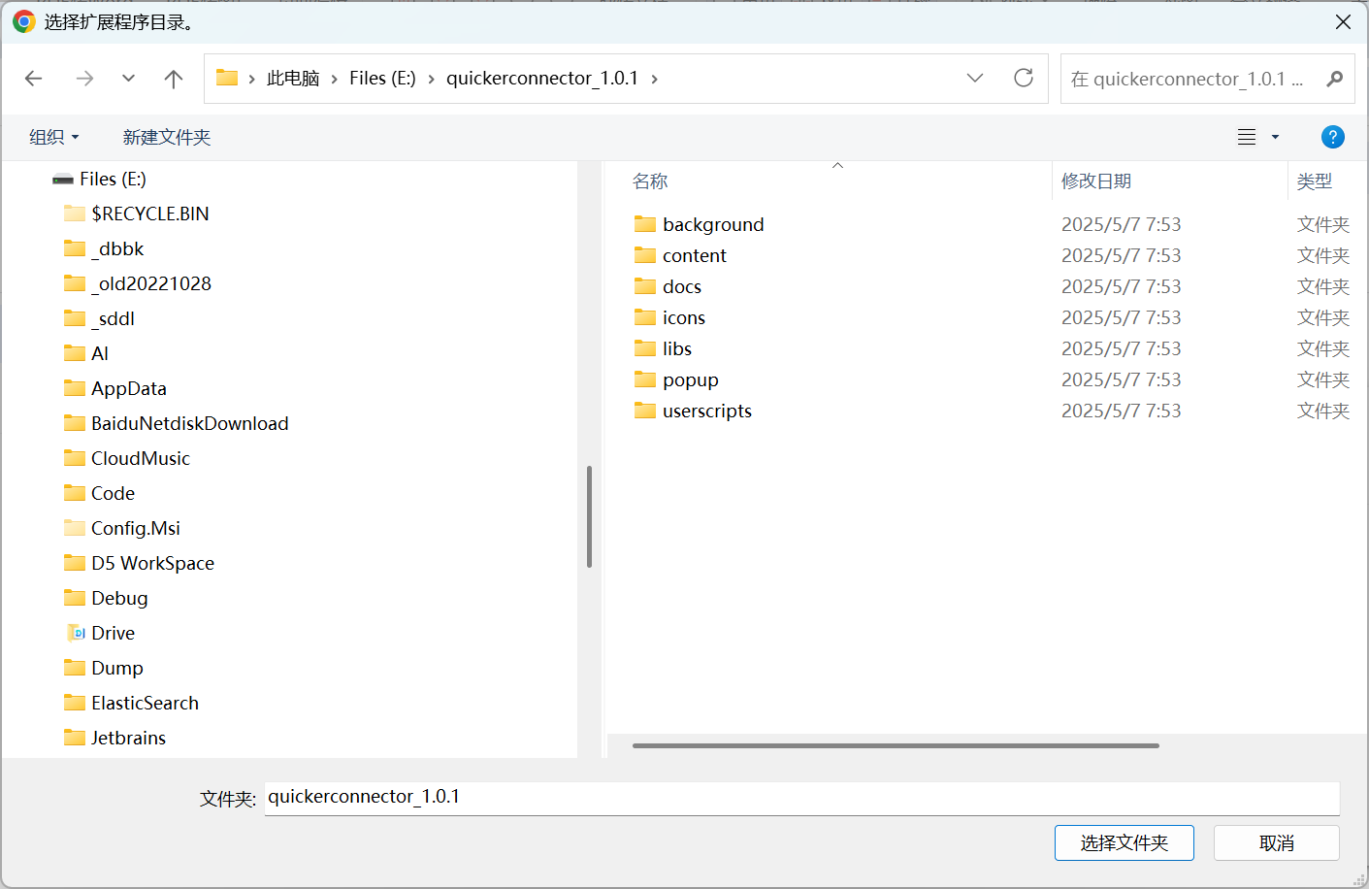This screenshot has width=1369, height=889.
Task: Expand the chevron after Files (E:) breadcrumb
Action: [x=431, y=79]
